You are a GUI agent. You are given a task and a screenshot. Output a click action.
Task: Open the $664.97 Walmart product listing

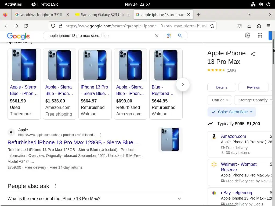(95, 84)
